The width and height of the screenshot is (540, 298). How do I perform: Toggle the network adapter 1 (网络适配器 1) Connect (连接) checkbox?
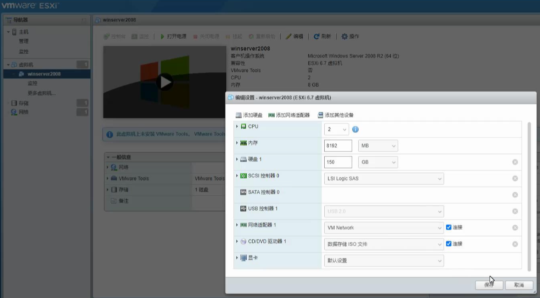449,227
